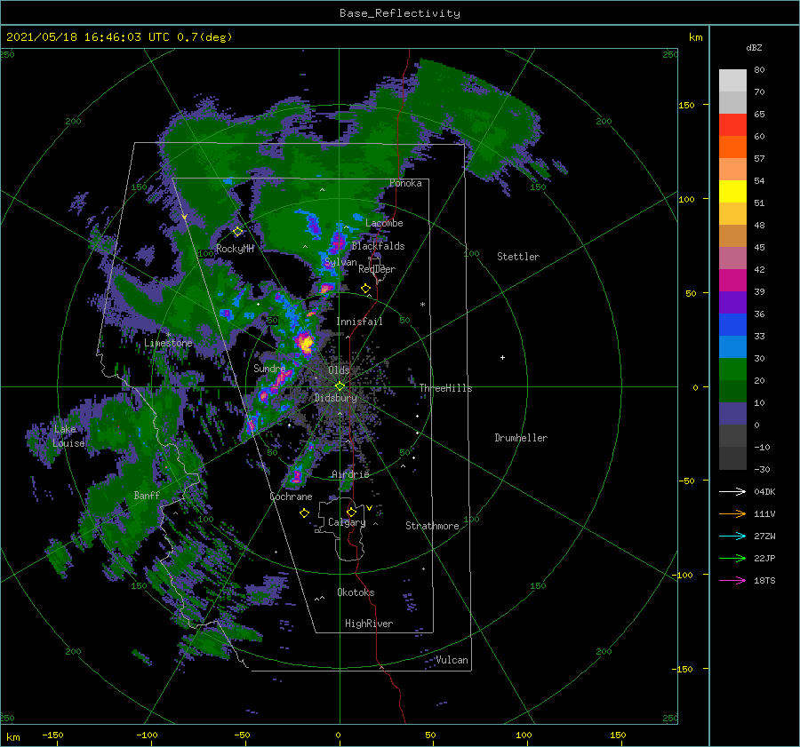The width and height of the screenshot is (800, 747).
Task: Click the yellow diamond marker below RedDeer
Action: (365, 289)
